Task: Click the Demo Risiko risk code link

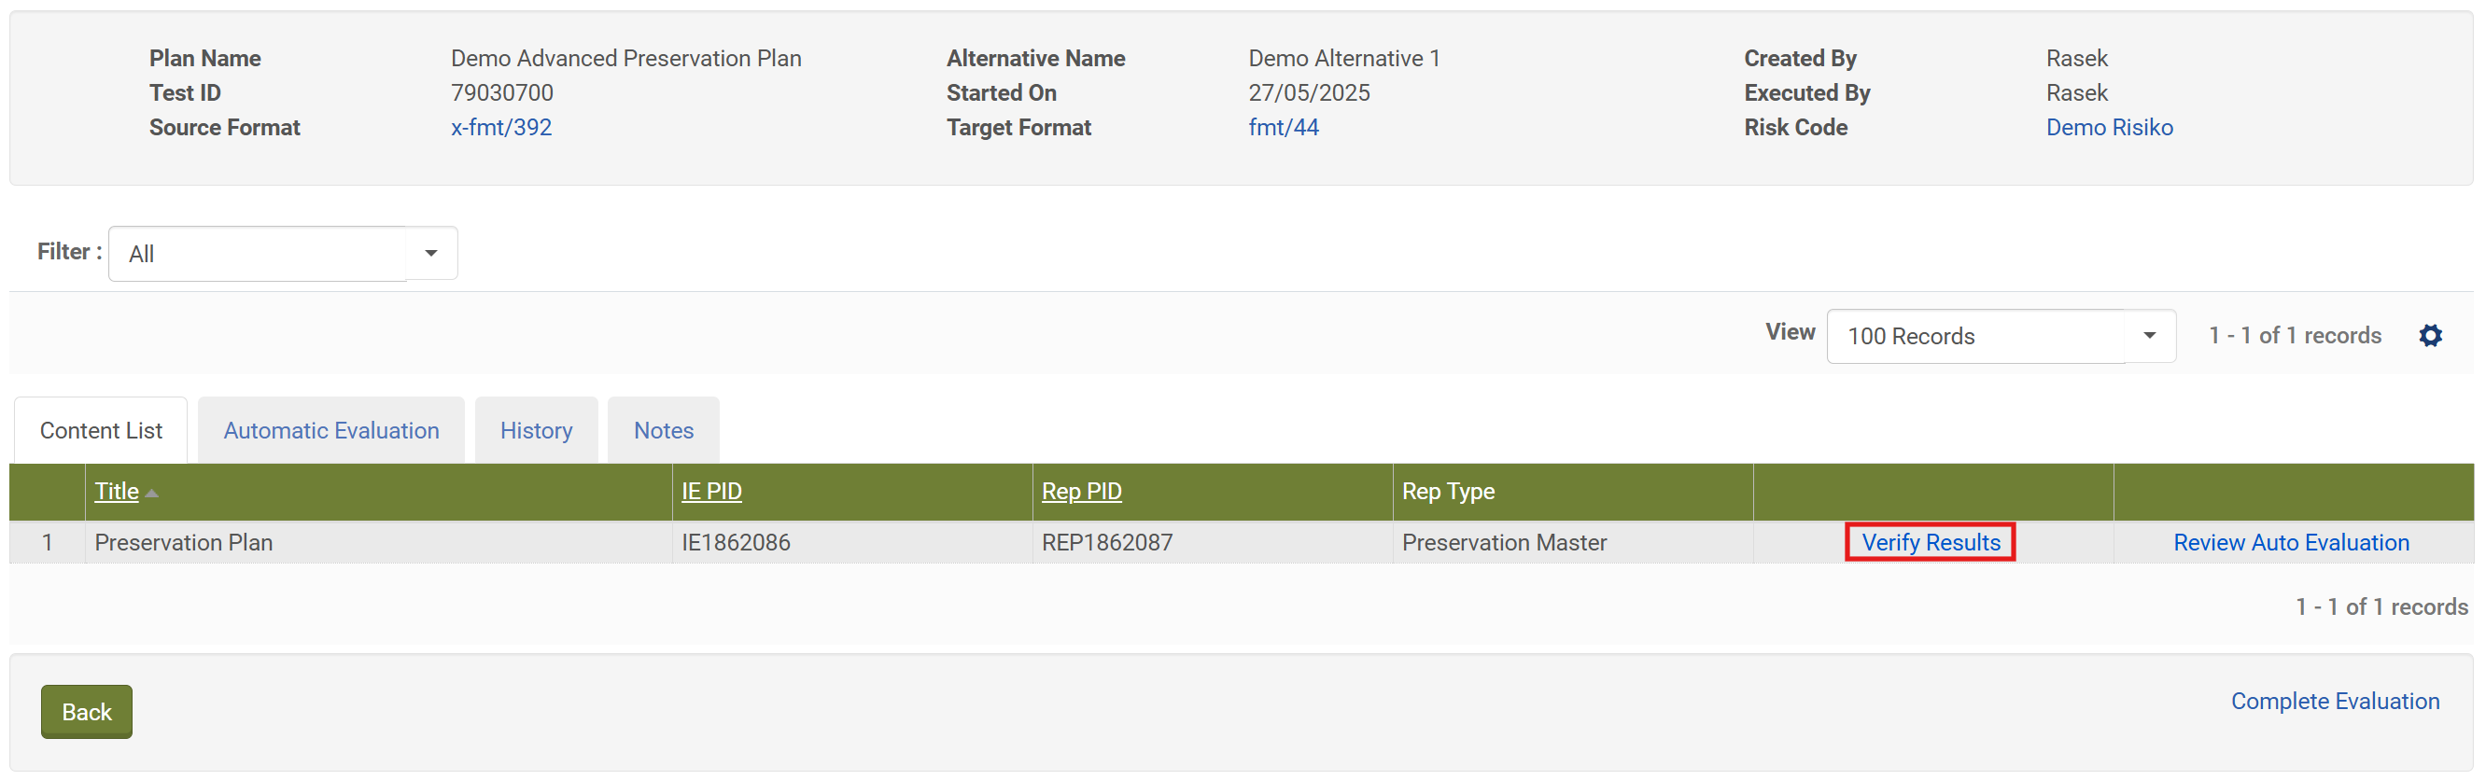Action: pyautogui.click(x=2109, y=127)
